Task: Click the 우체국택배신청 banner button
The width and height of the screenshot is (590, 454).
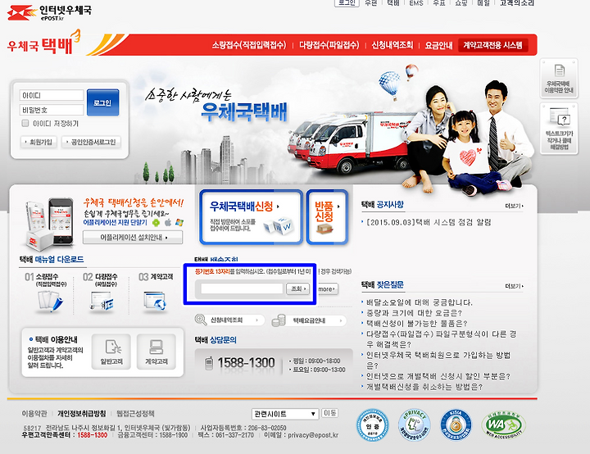Action: [251, 217]
